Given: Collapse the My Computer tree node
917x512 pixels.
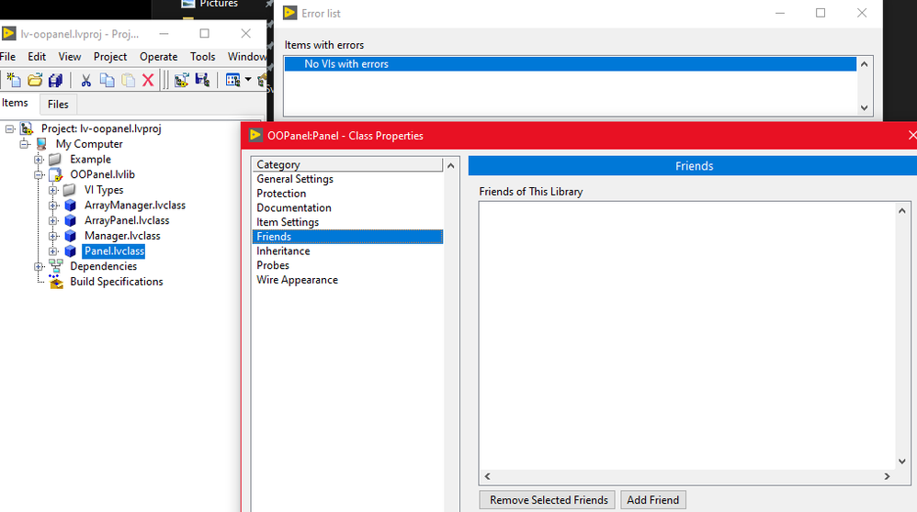Looking at the screenshot, I should coord(24,144).
